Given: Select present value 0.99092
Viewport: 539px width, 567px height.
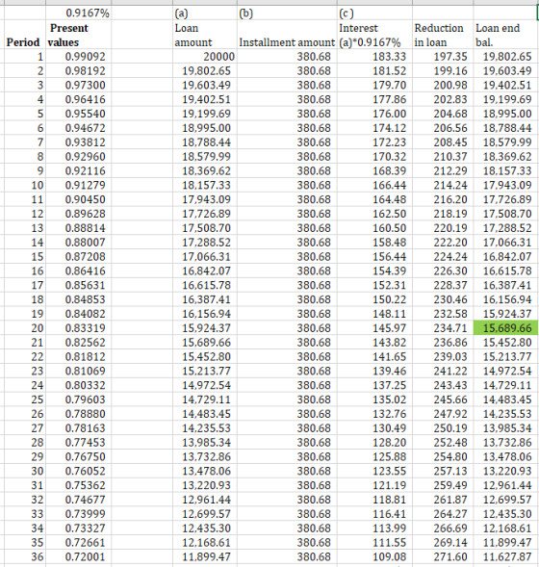Looking at the screenshot, I should 86,57.
